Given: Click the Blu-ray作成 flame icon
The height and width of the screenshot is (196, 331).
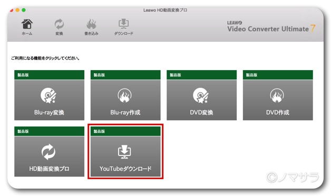Looking at the screenshot, I should tap(124, 95).
